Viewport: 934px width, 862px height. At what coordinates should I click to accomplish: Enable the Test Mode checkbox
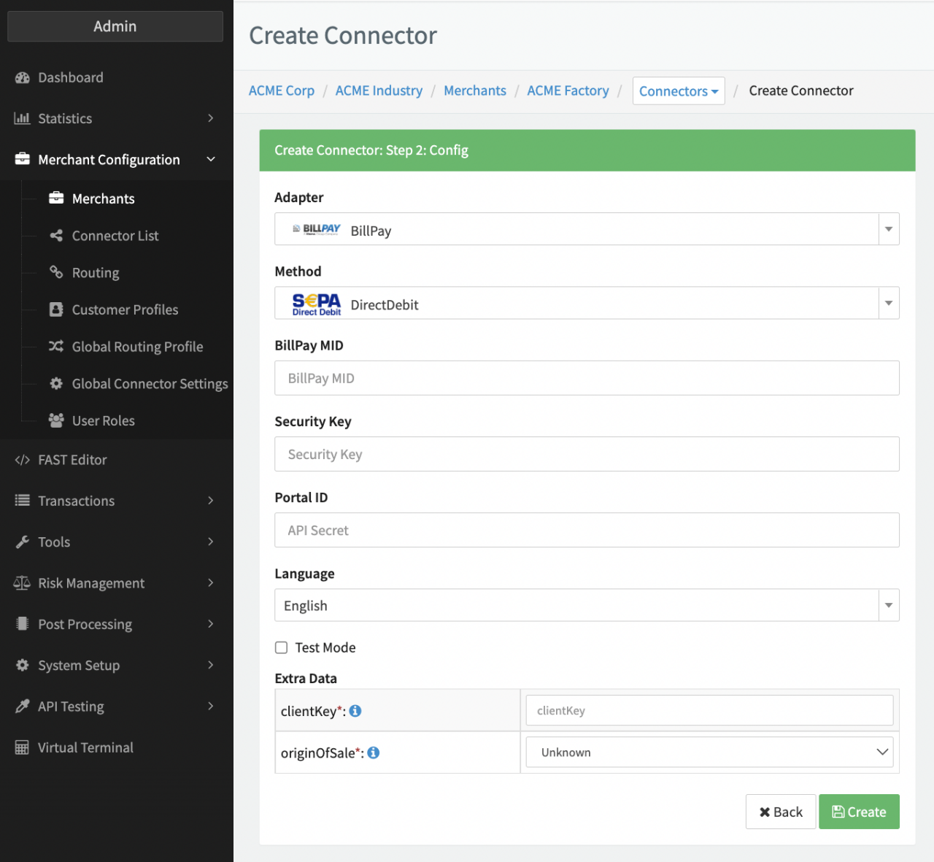282,647
